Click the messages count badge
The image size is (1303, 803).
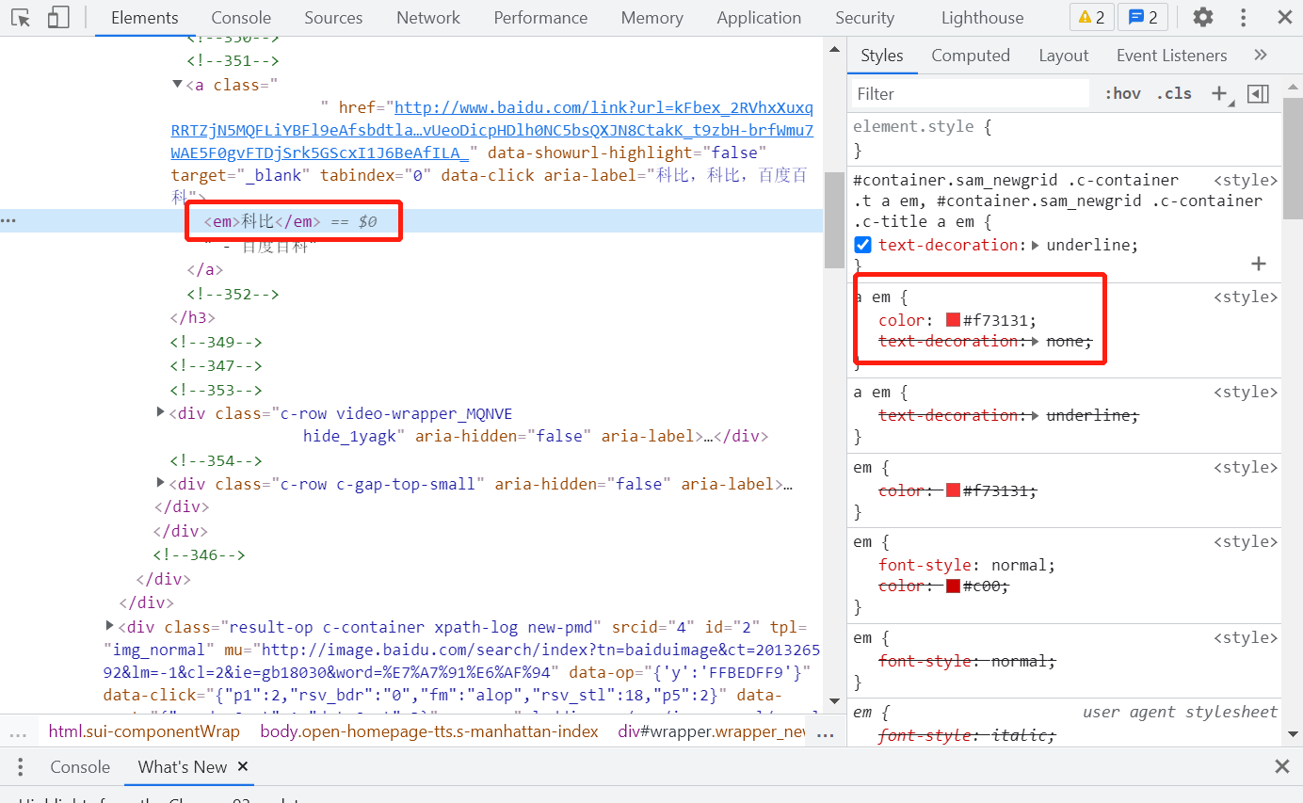1144,17
